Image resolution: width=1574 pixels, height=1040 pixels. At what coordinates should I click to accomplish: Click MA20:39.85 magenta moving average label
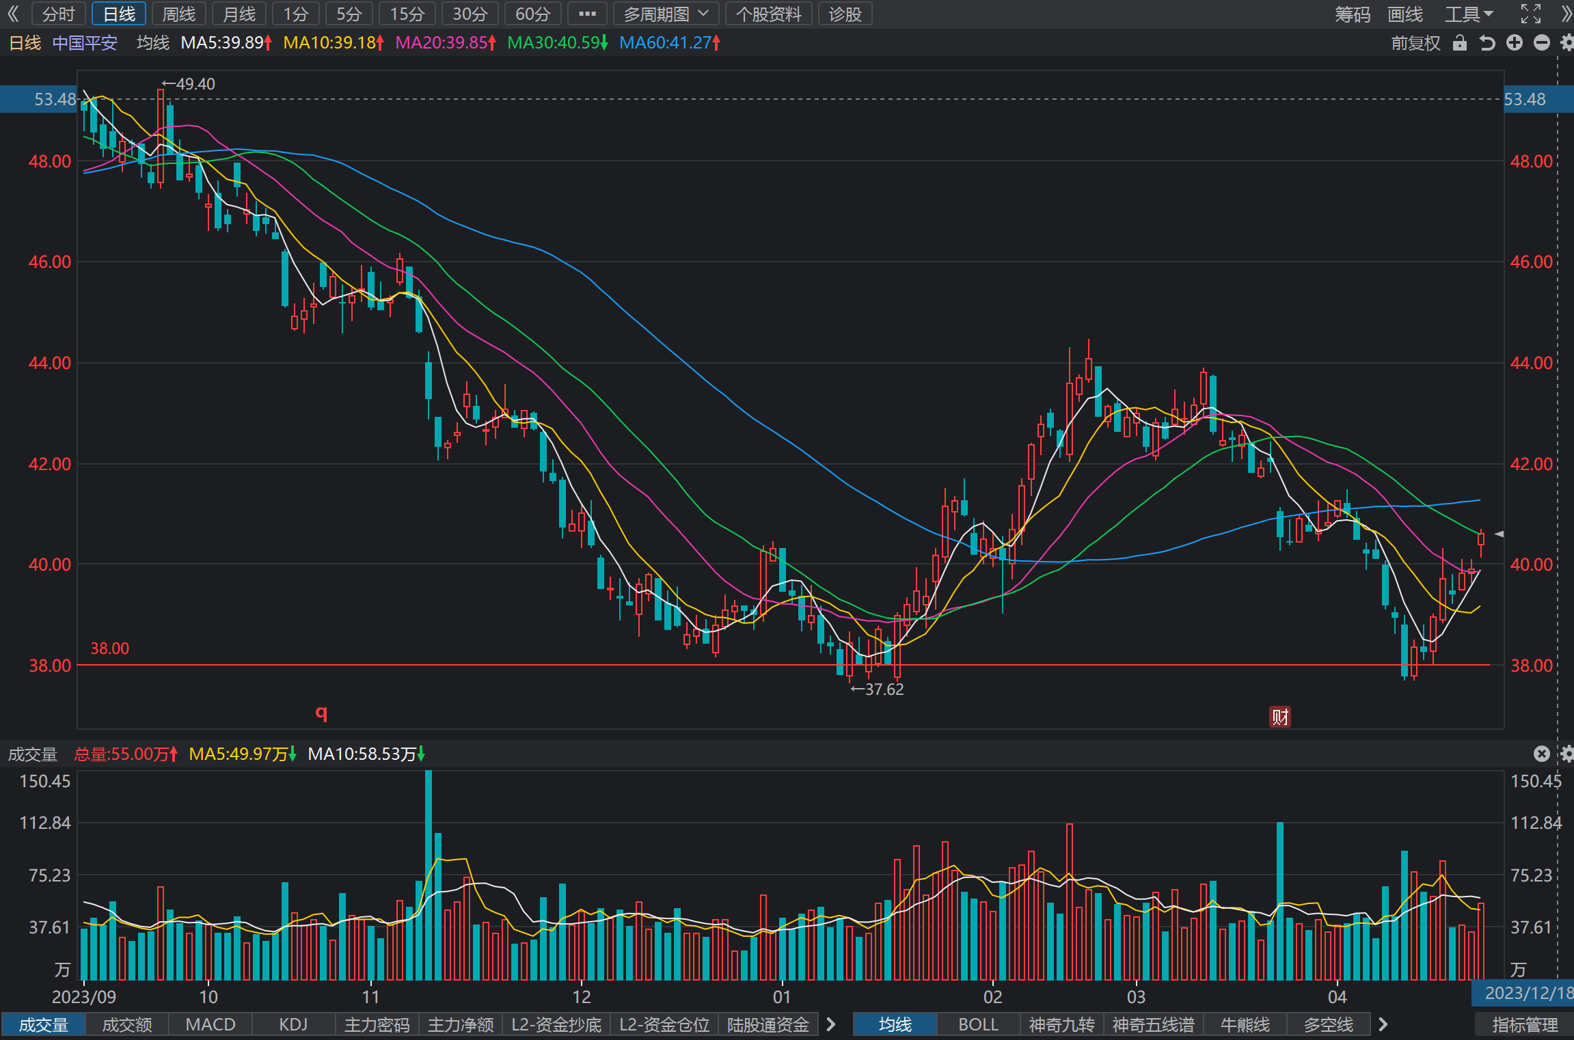[446, 43]
